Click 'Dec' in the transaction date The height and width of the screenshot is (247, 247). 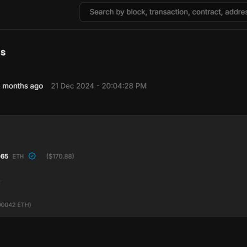[x=67, y=86]
